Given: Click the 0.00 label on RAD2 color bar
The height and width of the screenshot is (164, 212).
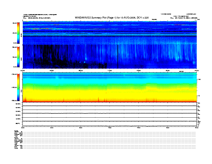Looking at the screenshot, I should [15, 43].
